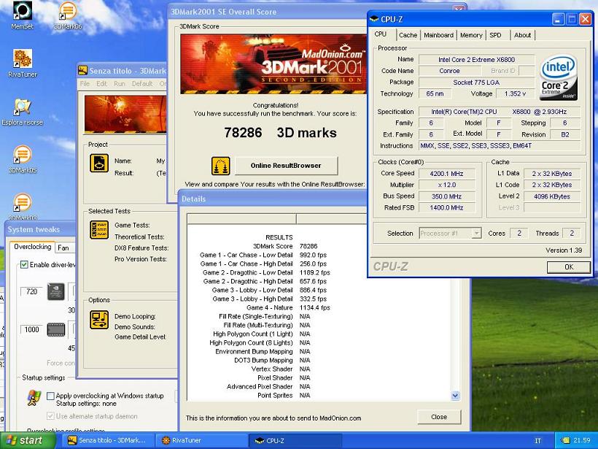The height and width of the screenshot is (449, 598).
Task: Click the Level 2 cache value 4096 KBytes
Action: point(552,196)
